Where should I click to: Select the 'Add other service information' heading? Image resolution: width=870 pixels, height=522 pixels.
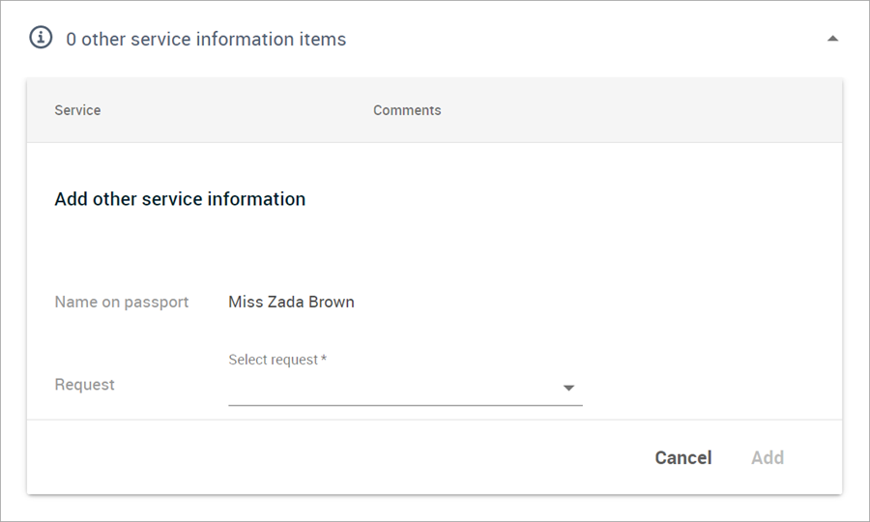coord(180,199)
